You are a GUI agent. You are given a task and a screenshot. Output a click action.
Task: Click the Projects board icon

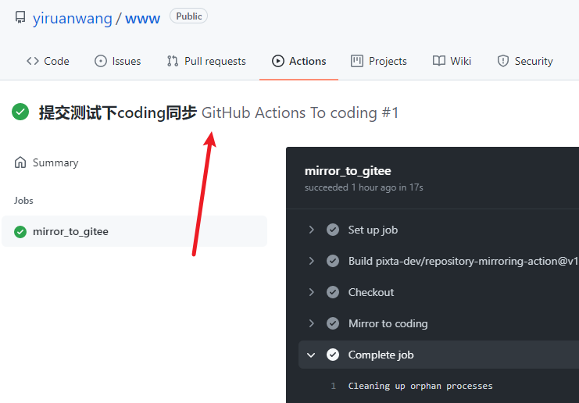(x=357, y=61)
